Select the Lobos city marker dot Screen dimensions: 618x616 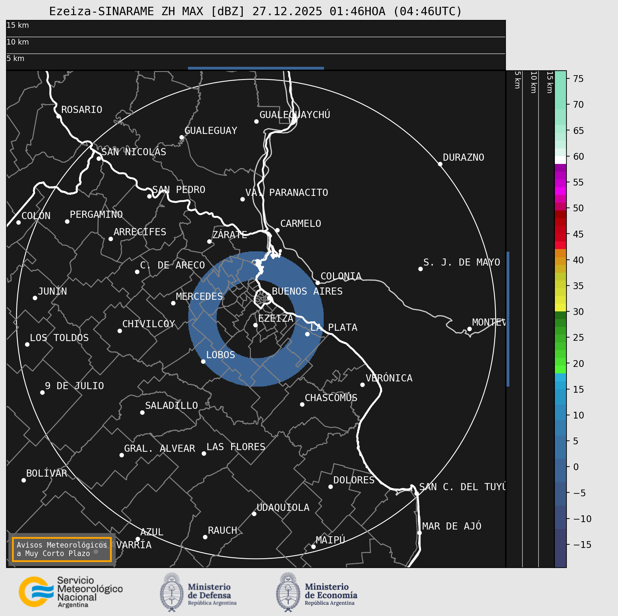[x=203, y=361]
